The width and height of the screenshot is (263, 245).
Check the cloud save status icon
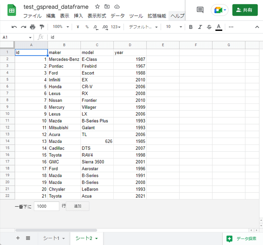[117, 7]
